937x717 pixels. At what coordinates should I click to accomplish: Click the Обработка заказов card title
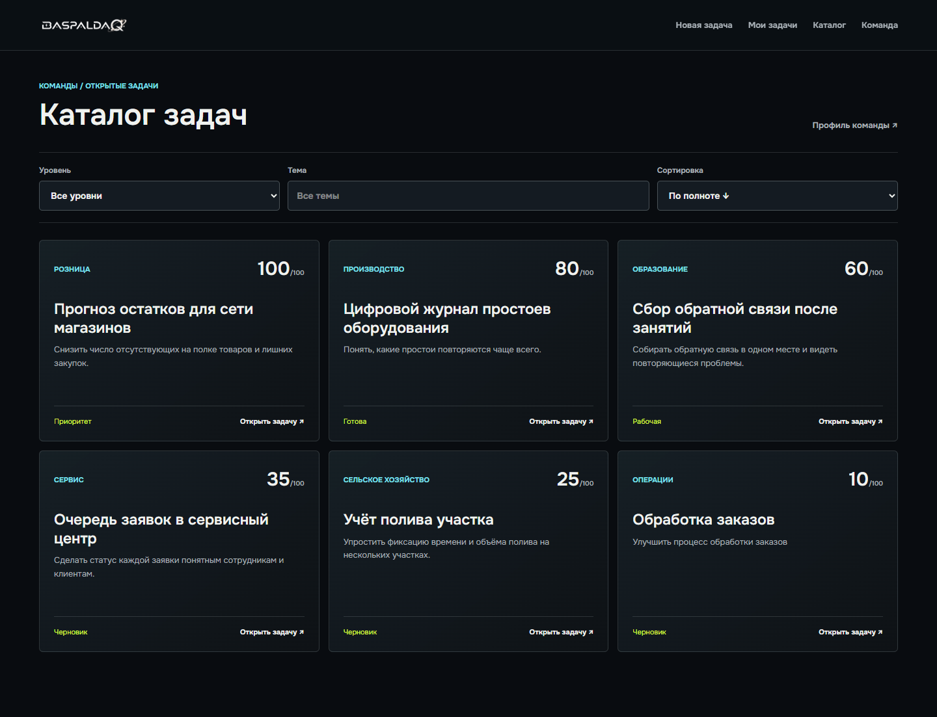coord(703,520)
